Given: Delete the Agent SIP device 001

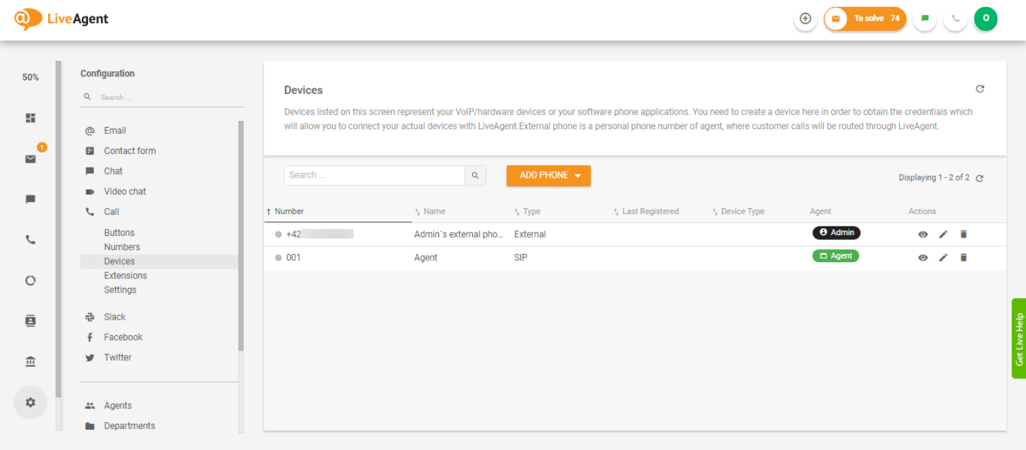Looking at the screenshot, I should click(964, 257).
